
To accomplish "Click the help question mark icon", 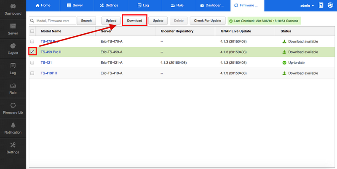I will [x=321, y=5].
